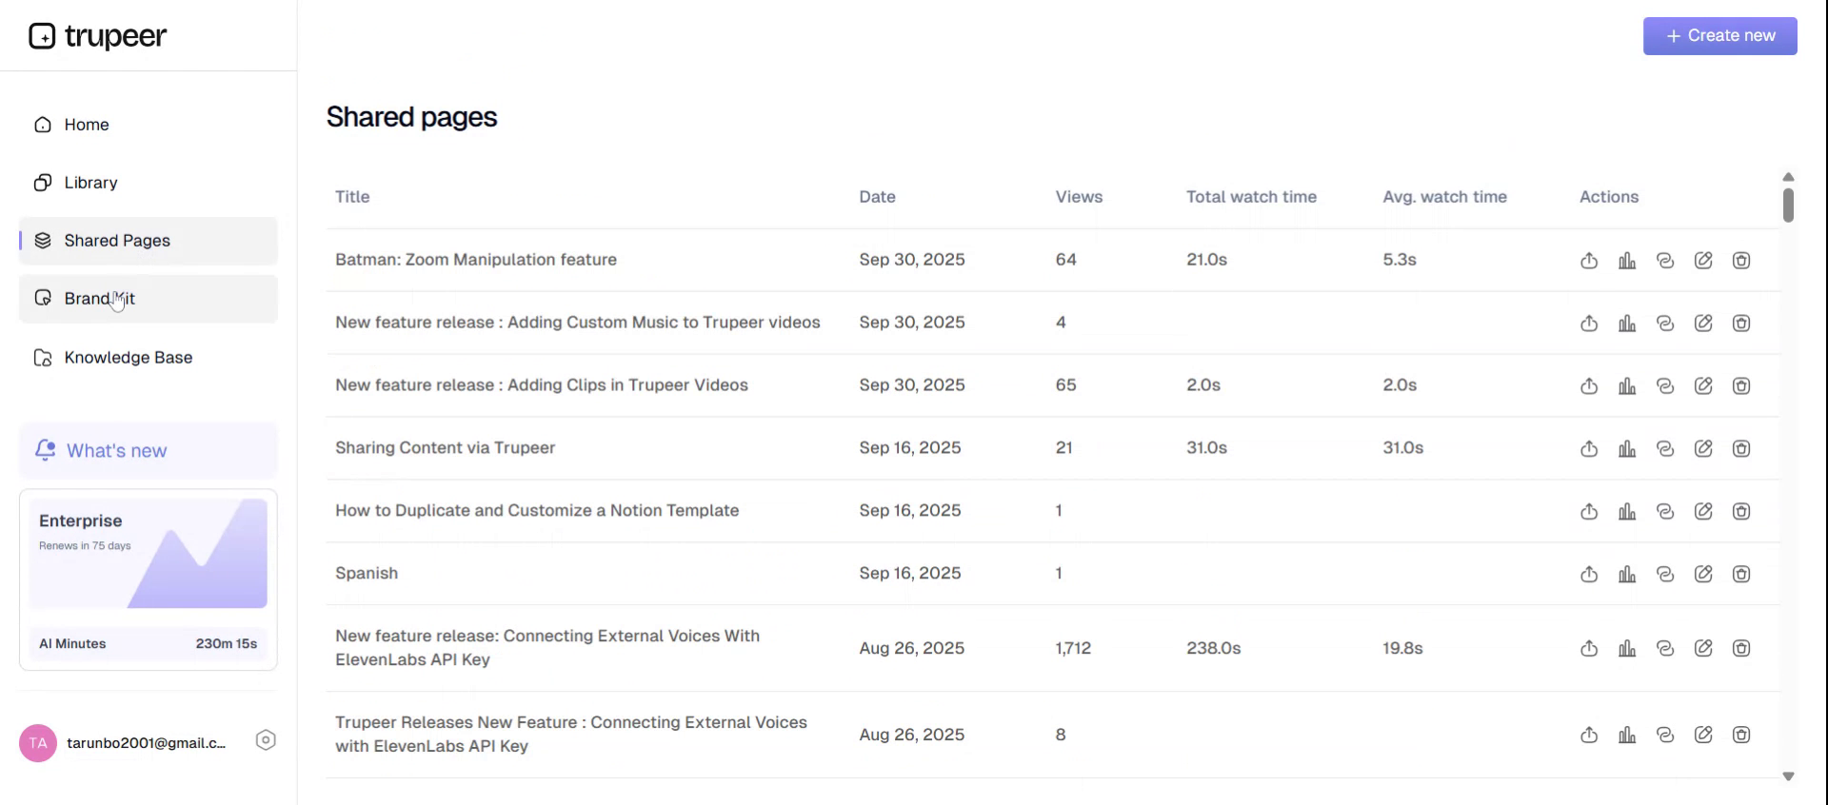Edit the Notion Template page
Image resolution: width=1828 pixels, height=805 pixels.
tap(1703, 512)
